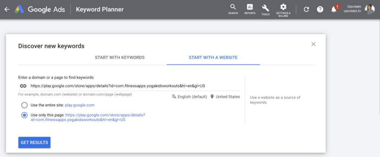Click the Get Results button

(35, 143)
